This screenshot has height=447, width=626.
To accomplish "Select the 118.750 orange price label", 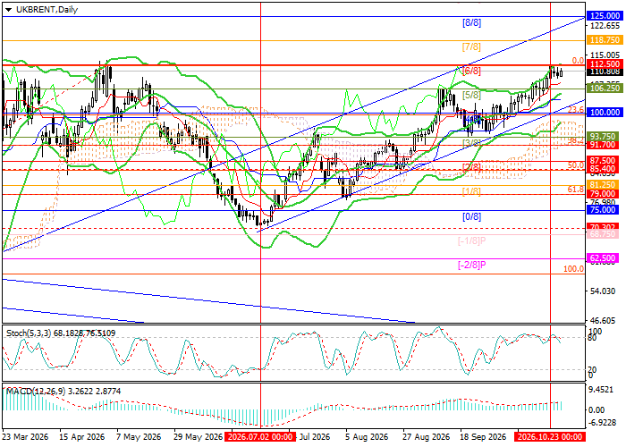I will click(x=605, y=40).
